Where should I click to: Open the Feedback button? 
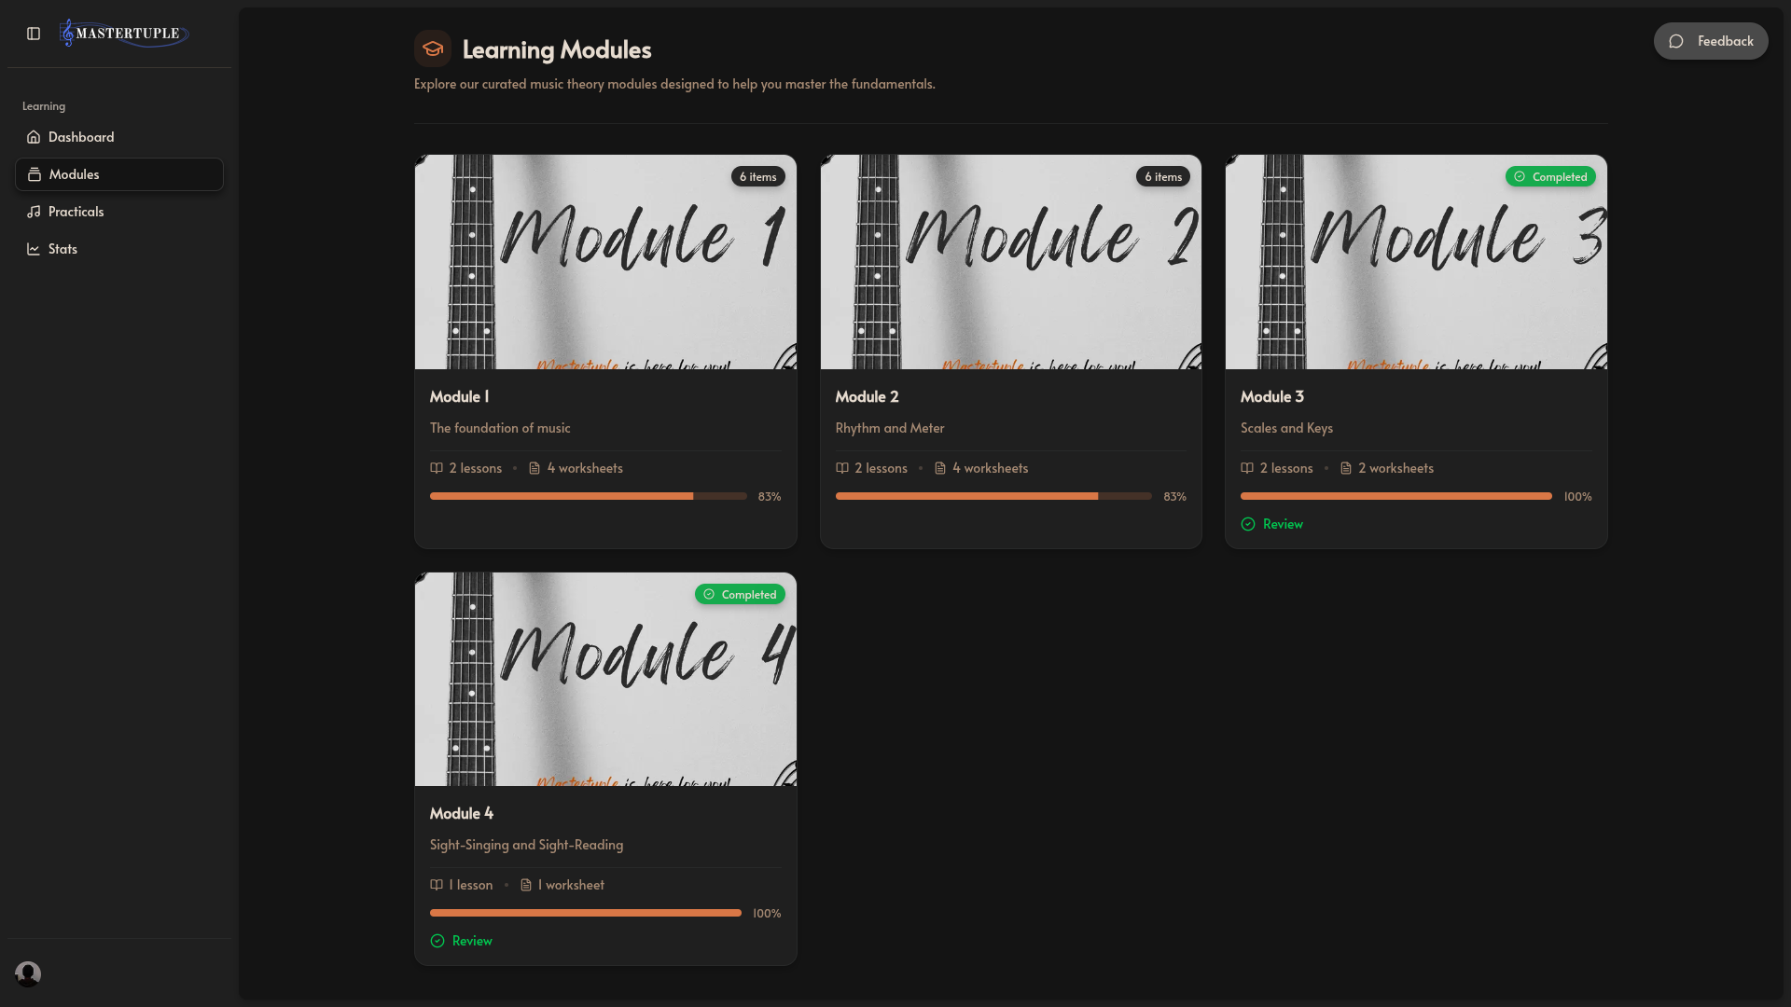click(x=1710, y=41)
